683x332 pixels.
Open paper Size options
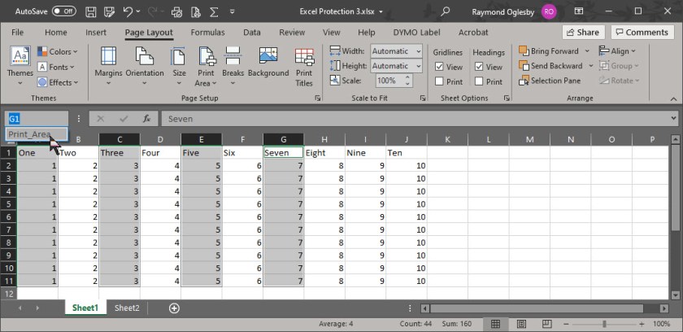179,67
